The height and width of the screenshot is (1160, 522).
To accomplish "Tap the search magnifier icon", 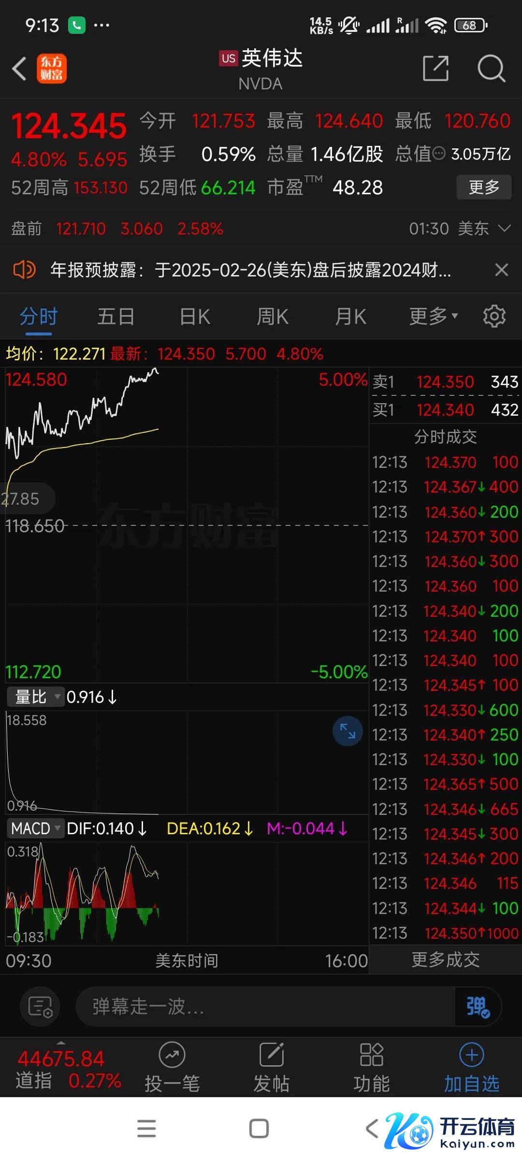I will click(491, 68).
